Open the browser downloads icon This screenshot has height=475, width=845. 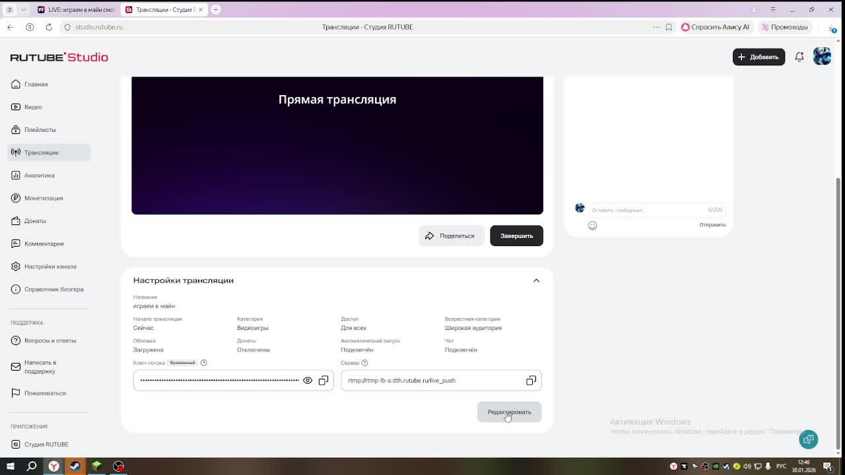832,28
